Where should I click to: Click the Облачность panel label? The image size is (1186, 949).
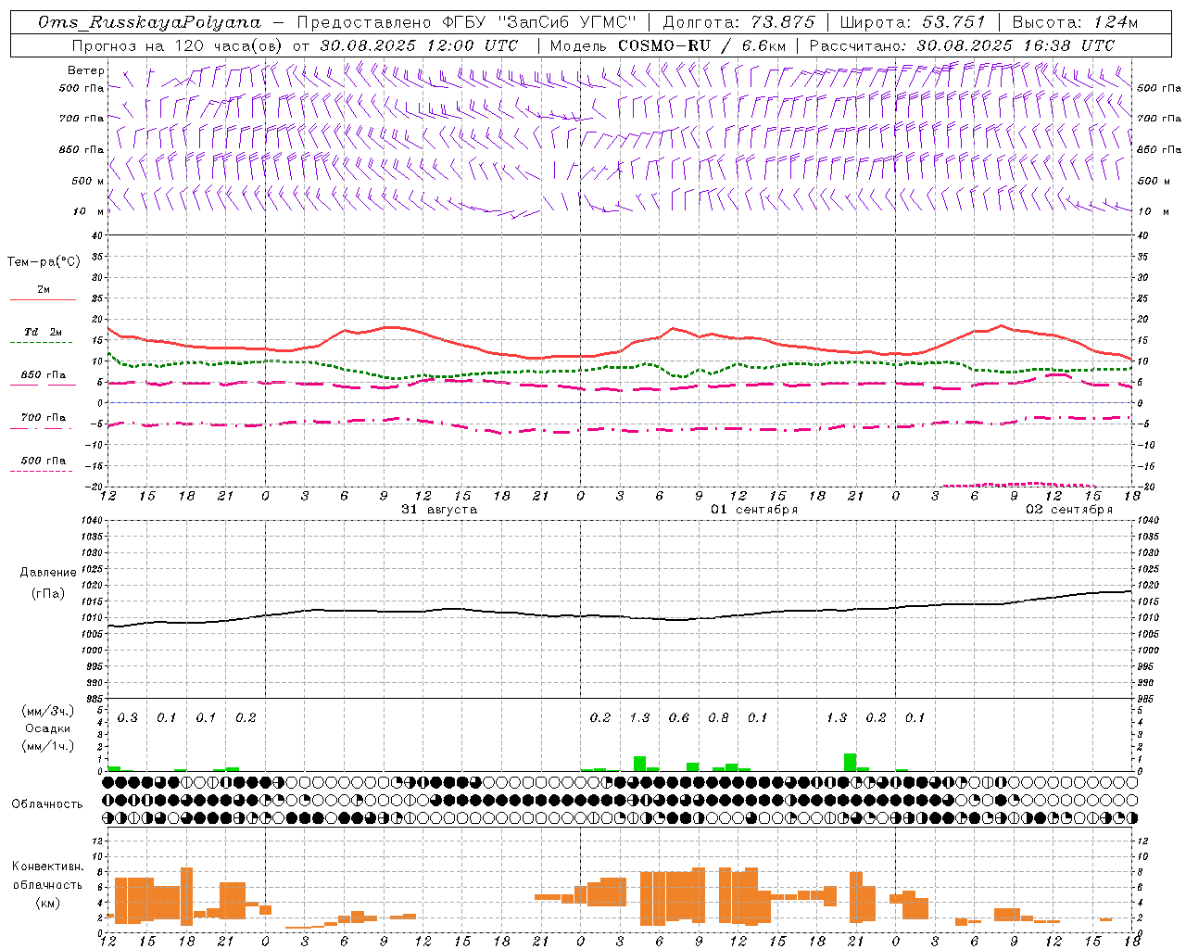pyautogui.click(x=47, y=804)
